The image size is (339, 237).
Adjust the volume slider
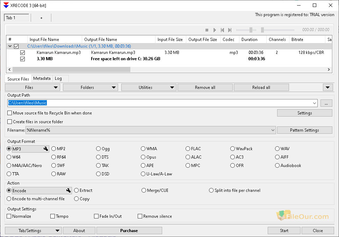251,30
